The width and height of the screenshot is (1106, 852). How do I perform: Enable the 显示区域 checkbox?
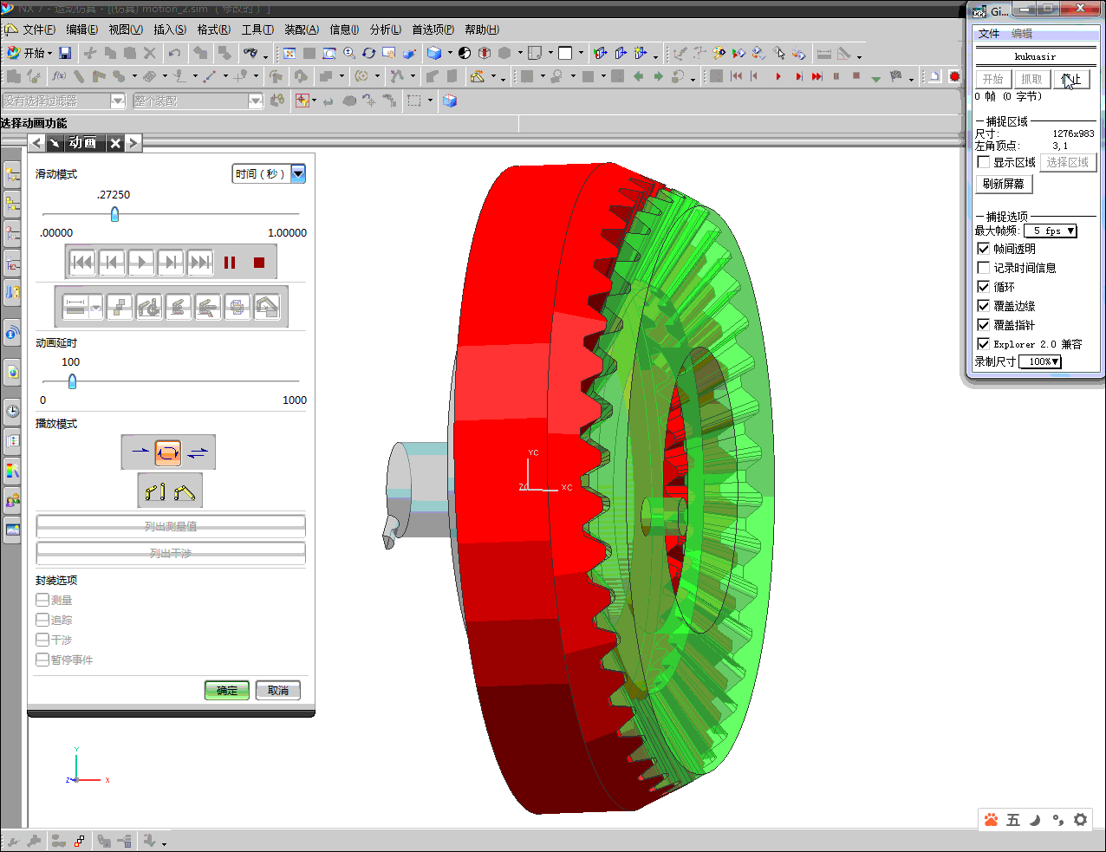click(984, 162)
